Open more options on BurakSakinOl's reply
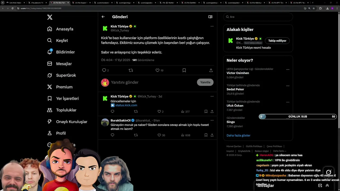 (x=212, y=120)
